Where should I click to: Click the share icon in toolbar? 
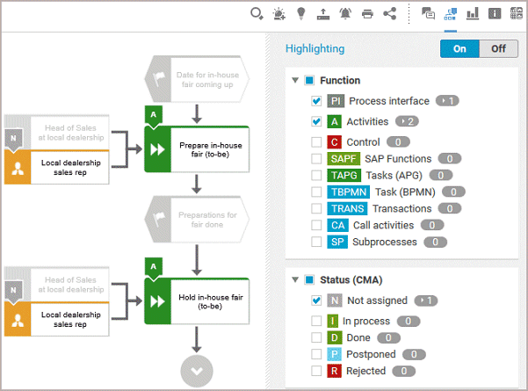point(389,13)
